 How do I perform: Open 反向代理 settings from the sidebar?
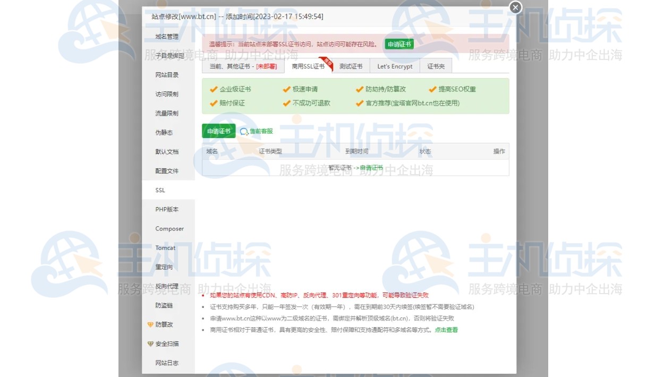click(167, 286)
